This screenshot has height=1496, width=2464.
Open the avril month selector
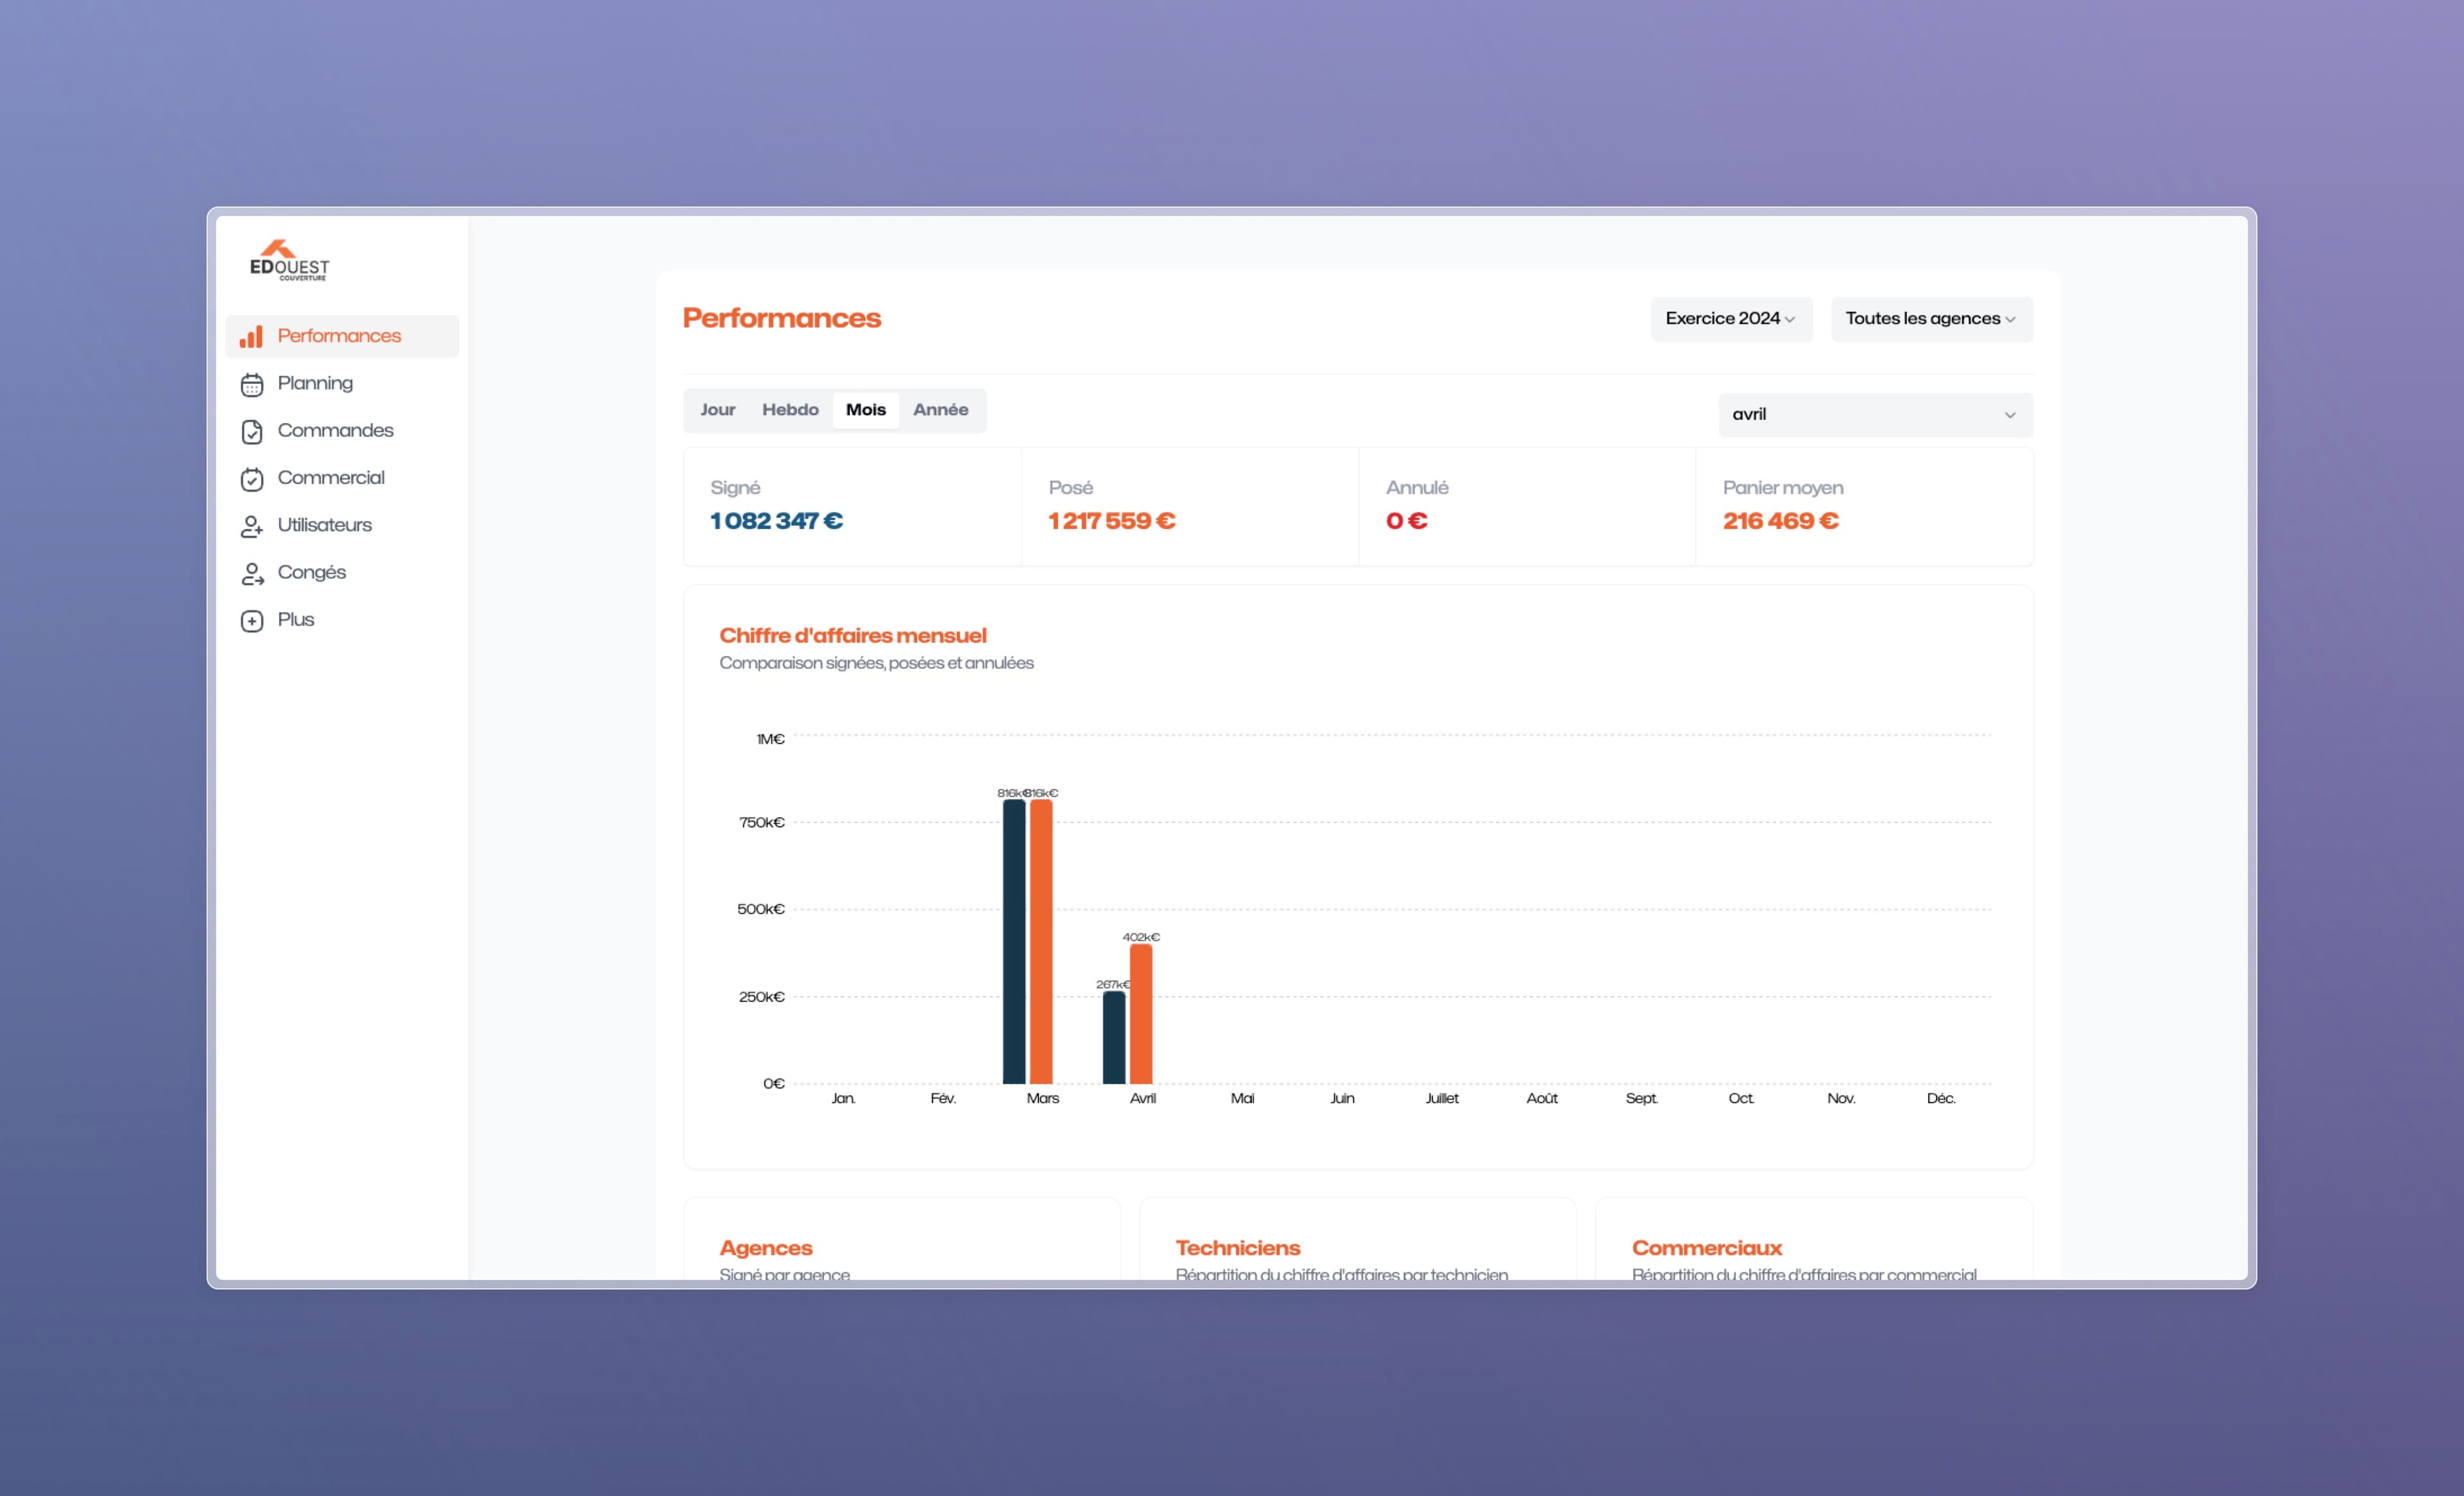(x=1874, y=415)
